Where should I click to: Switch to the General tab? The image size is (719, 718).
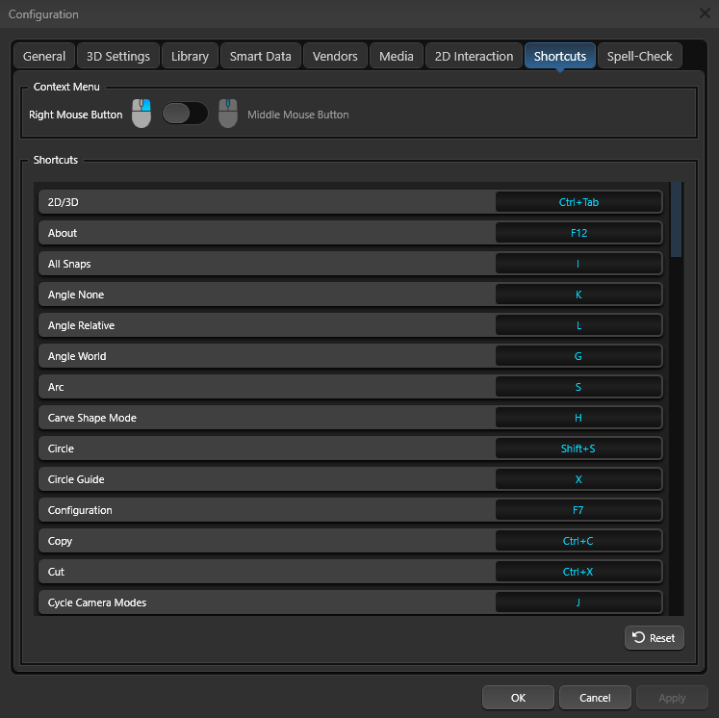pos(44,56)
